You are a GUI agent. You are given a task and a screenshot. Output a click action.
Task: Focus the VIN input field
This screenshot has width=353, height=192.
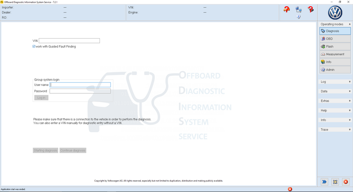point(69,41)
